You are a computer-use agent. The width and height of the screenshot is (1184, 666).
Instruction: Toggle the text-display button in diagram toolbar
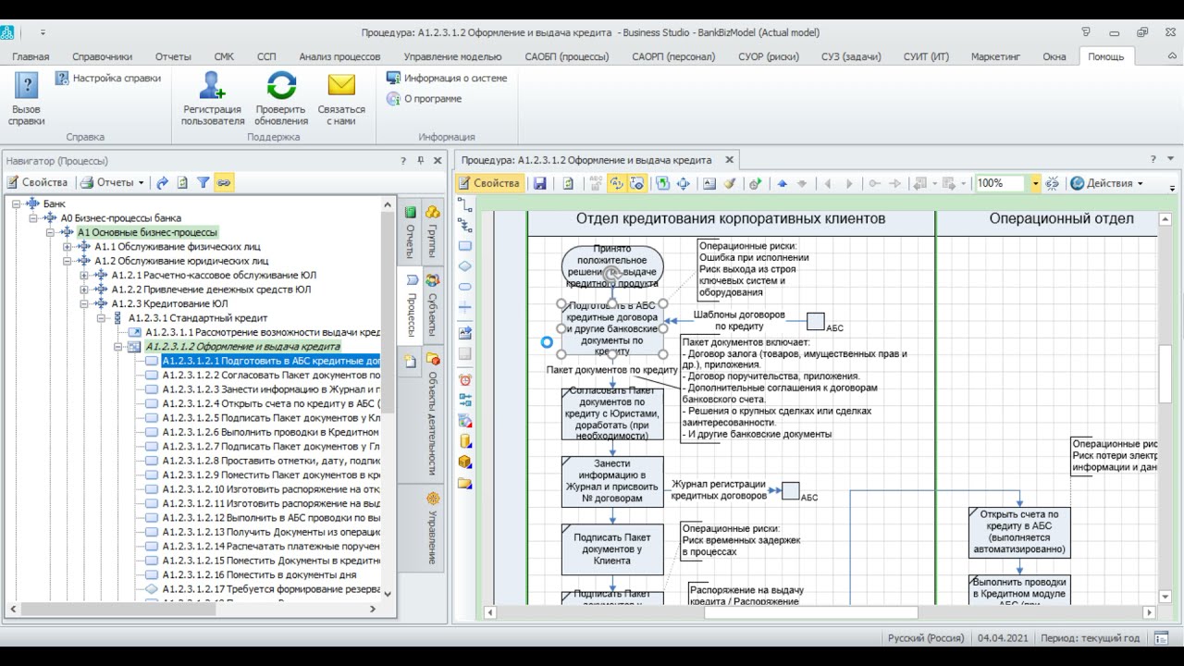636,183
